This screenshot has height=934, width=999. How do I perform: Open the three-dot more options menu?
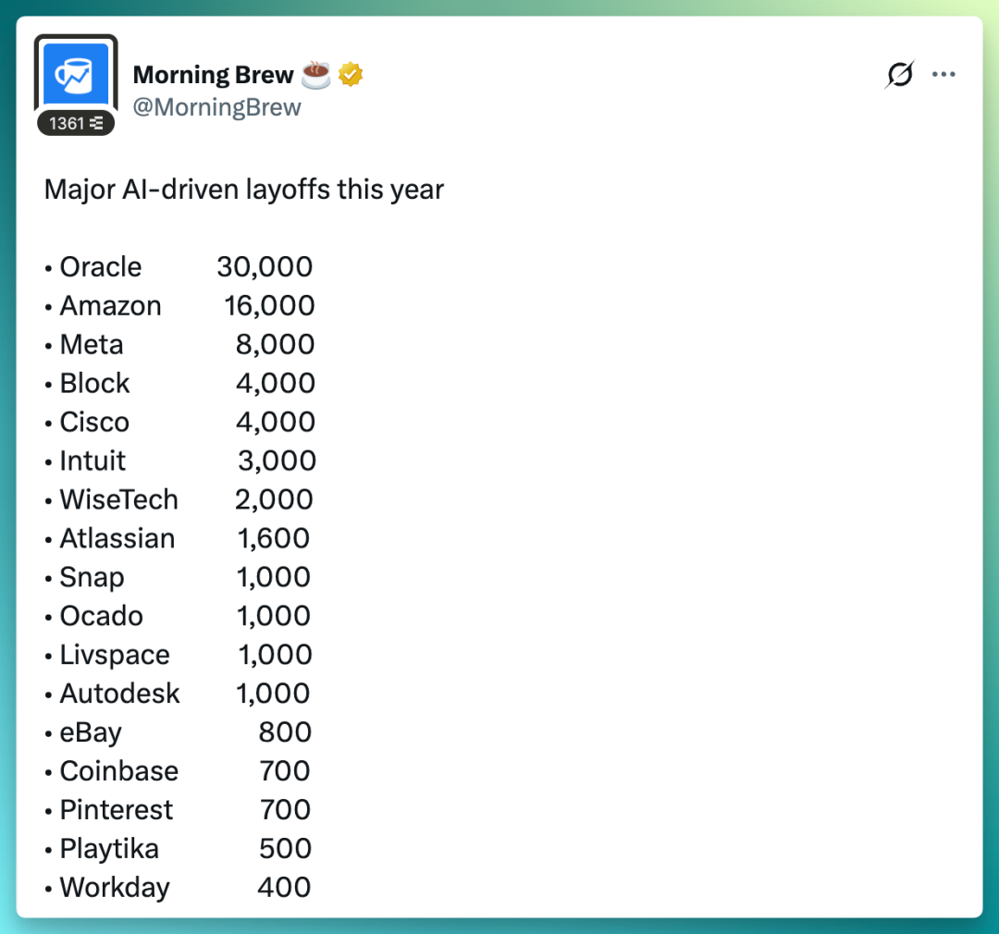943,75
